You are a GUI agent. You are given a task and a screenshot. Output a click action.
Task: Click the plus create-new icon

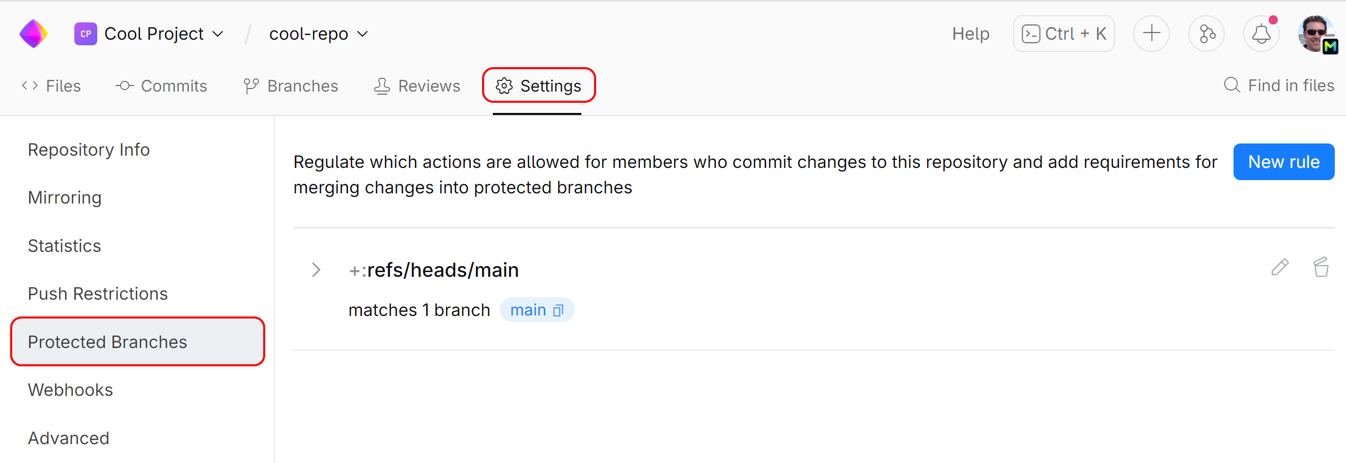(x=1151, y=34)
